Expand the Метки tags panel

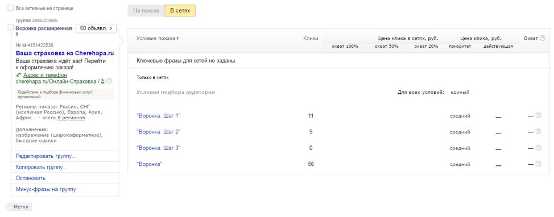(x=19, y=207)
